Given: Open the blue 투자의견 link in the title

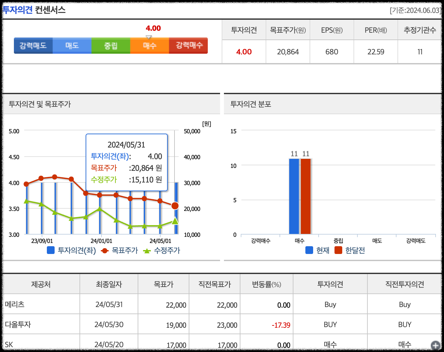Looking at the screenshot, I should click(x=17, y=10).
